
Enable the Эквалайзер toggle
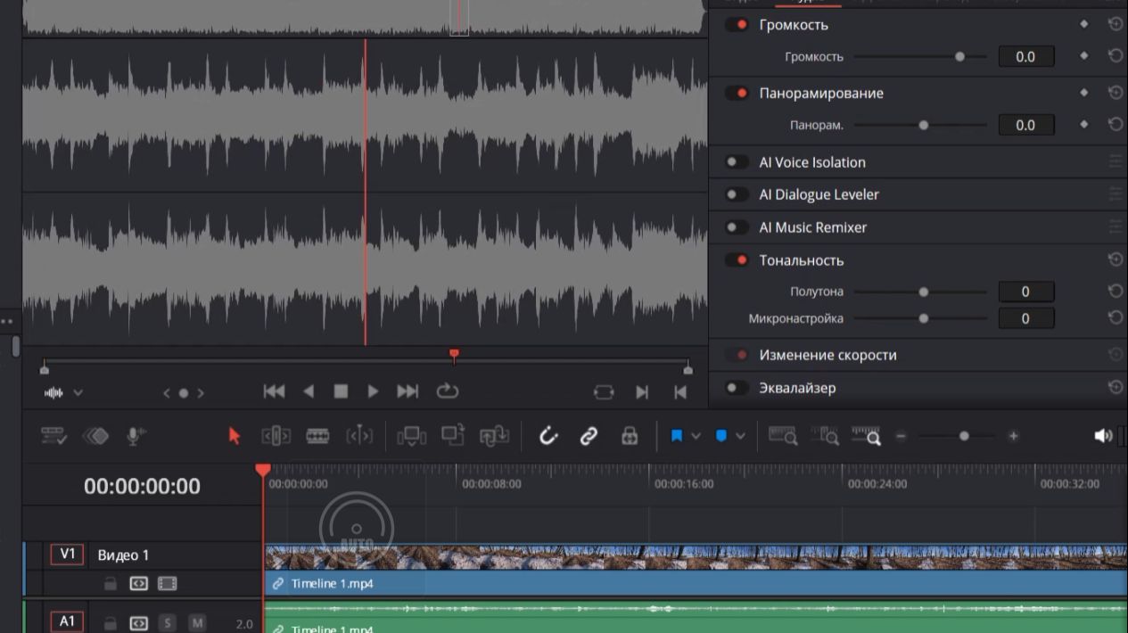[x=737, y=388]
